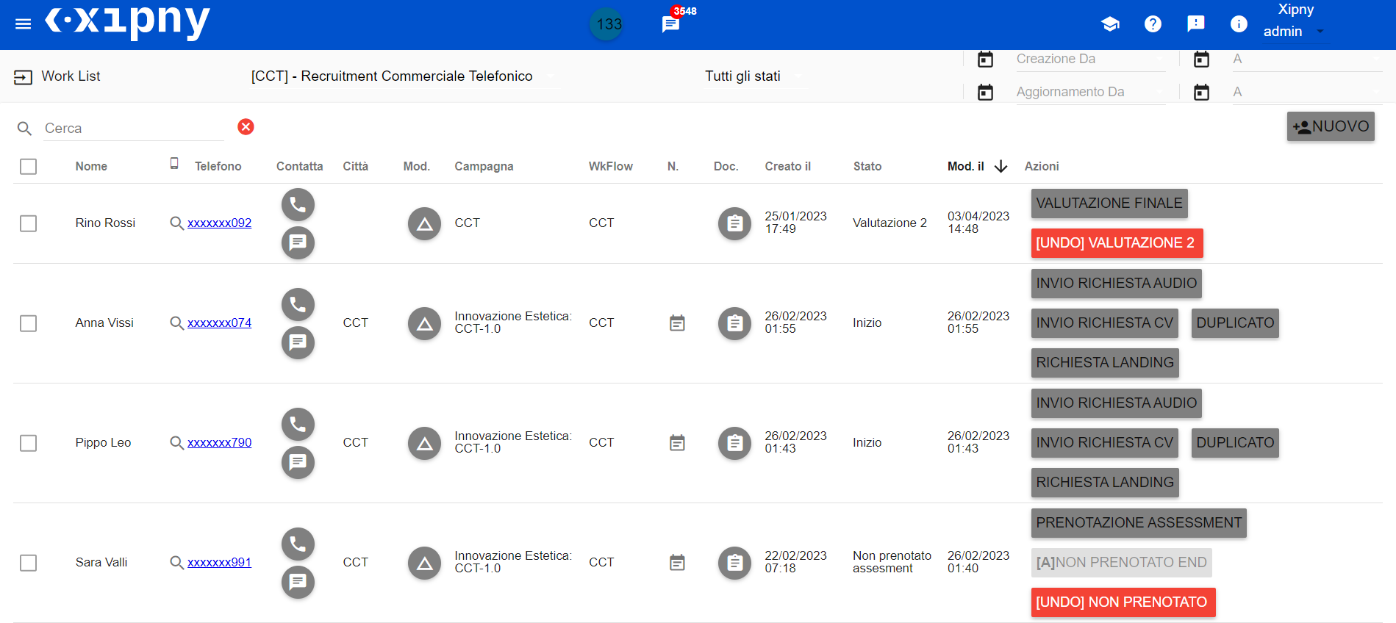1396x623 pixels.
Task: Open phone link xxxxxxx790
Action: (x=219, y=443)
